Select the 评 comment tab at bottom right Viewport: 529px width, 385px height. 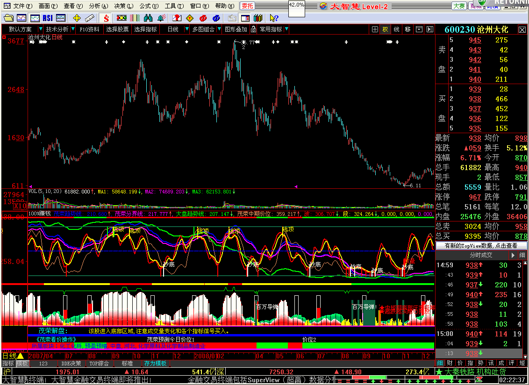[511, 363]
